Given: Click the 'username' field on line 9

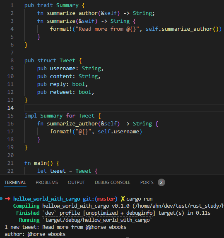Looking at the screenshot, I should pos(63,69).
